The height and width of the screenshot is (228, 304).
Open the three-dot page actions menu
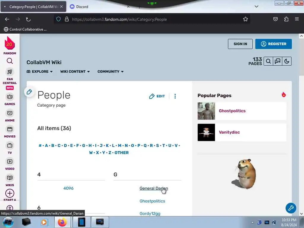click(x=175, y=96)
